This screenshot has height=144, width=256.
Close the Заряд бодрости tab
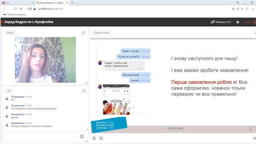click(x=67, y=3)
